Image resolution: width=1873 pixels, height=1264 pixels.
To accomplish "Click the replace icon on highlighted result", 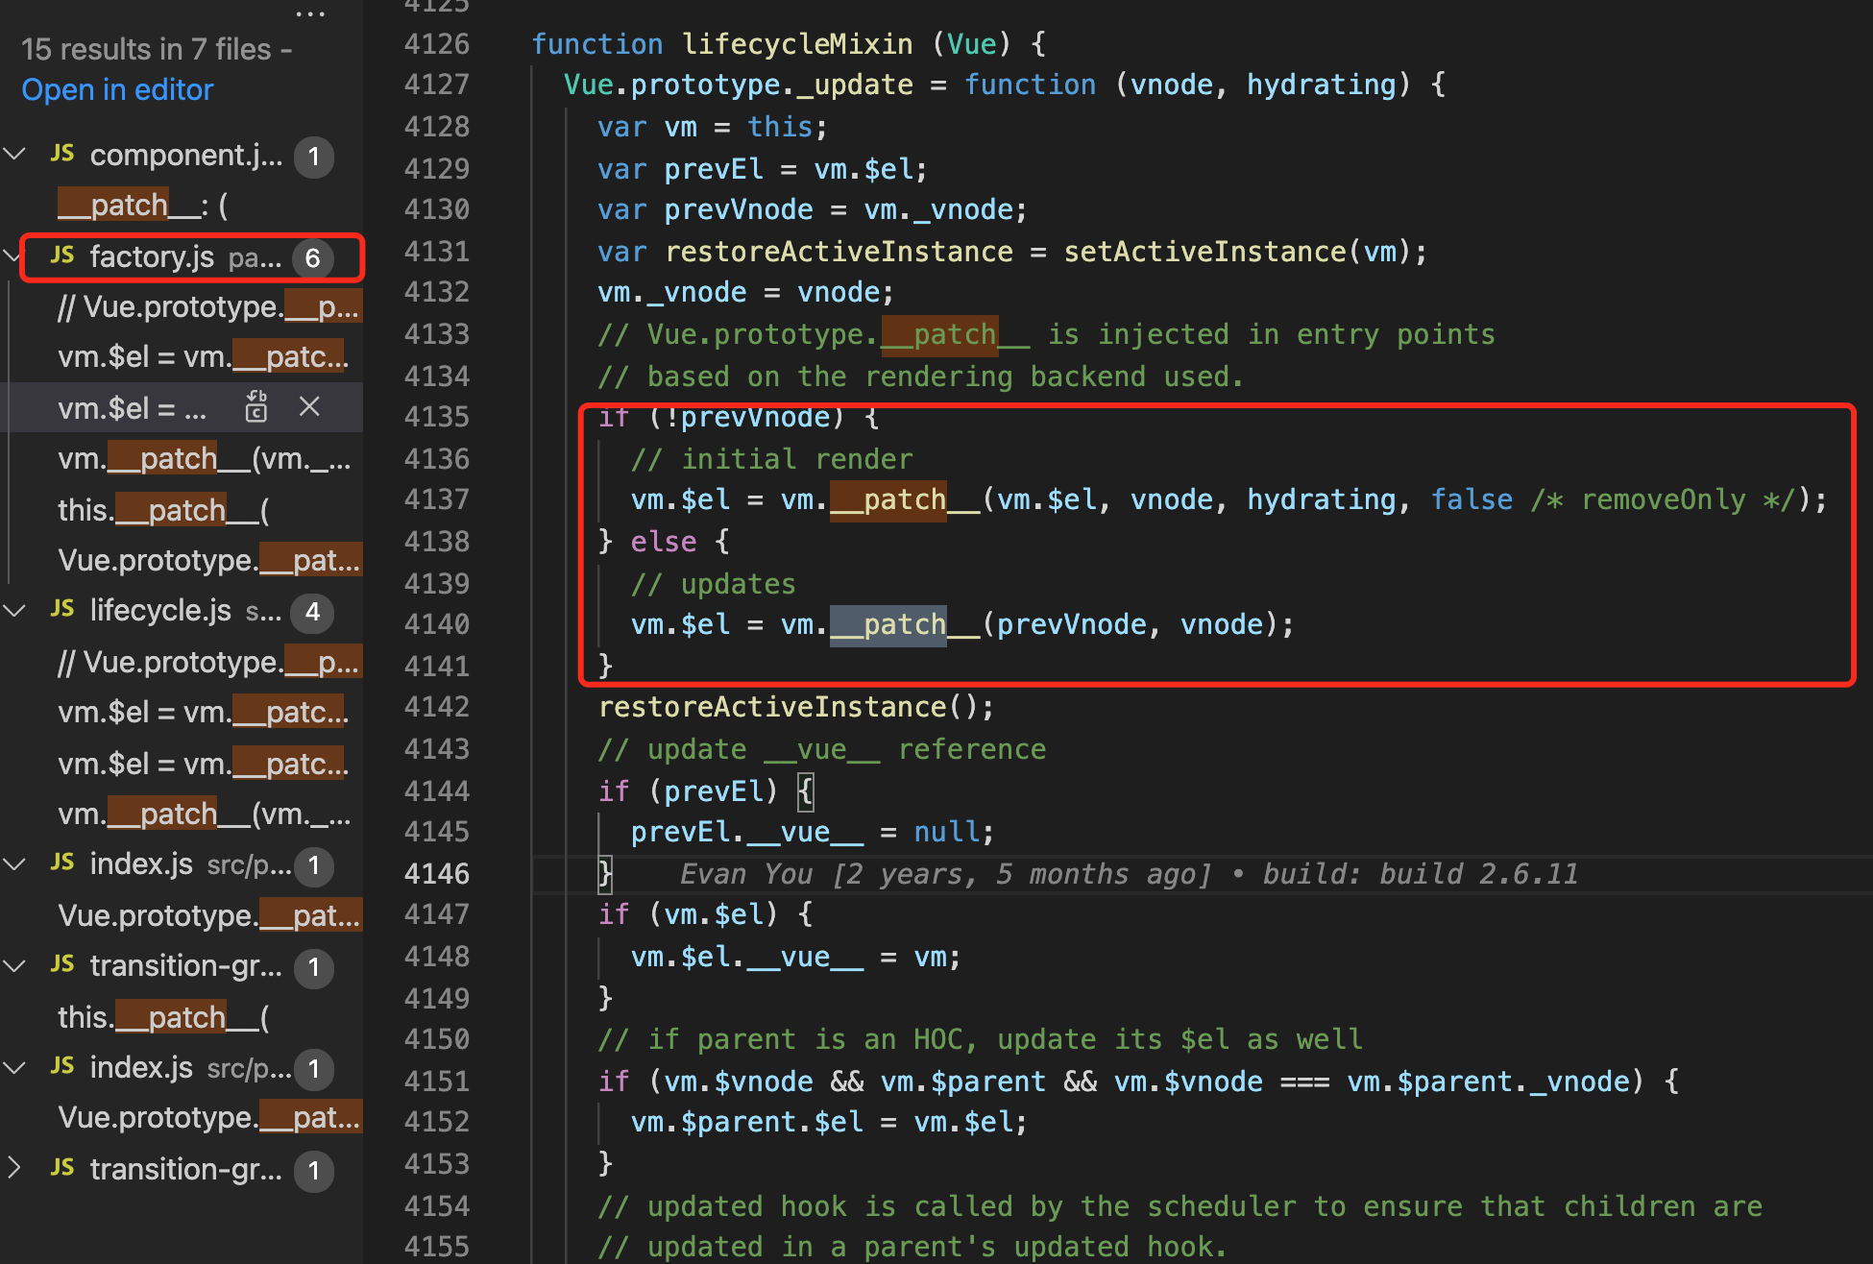I will (x=256, y=407).
